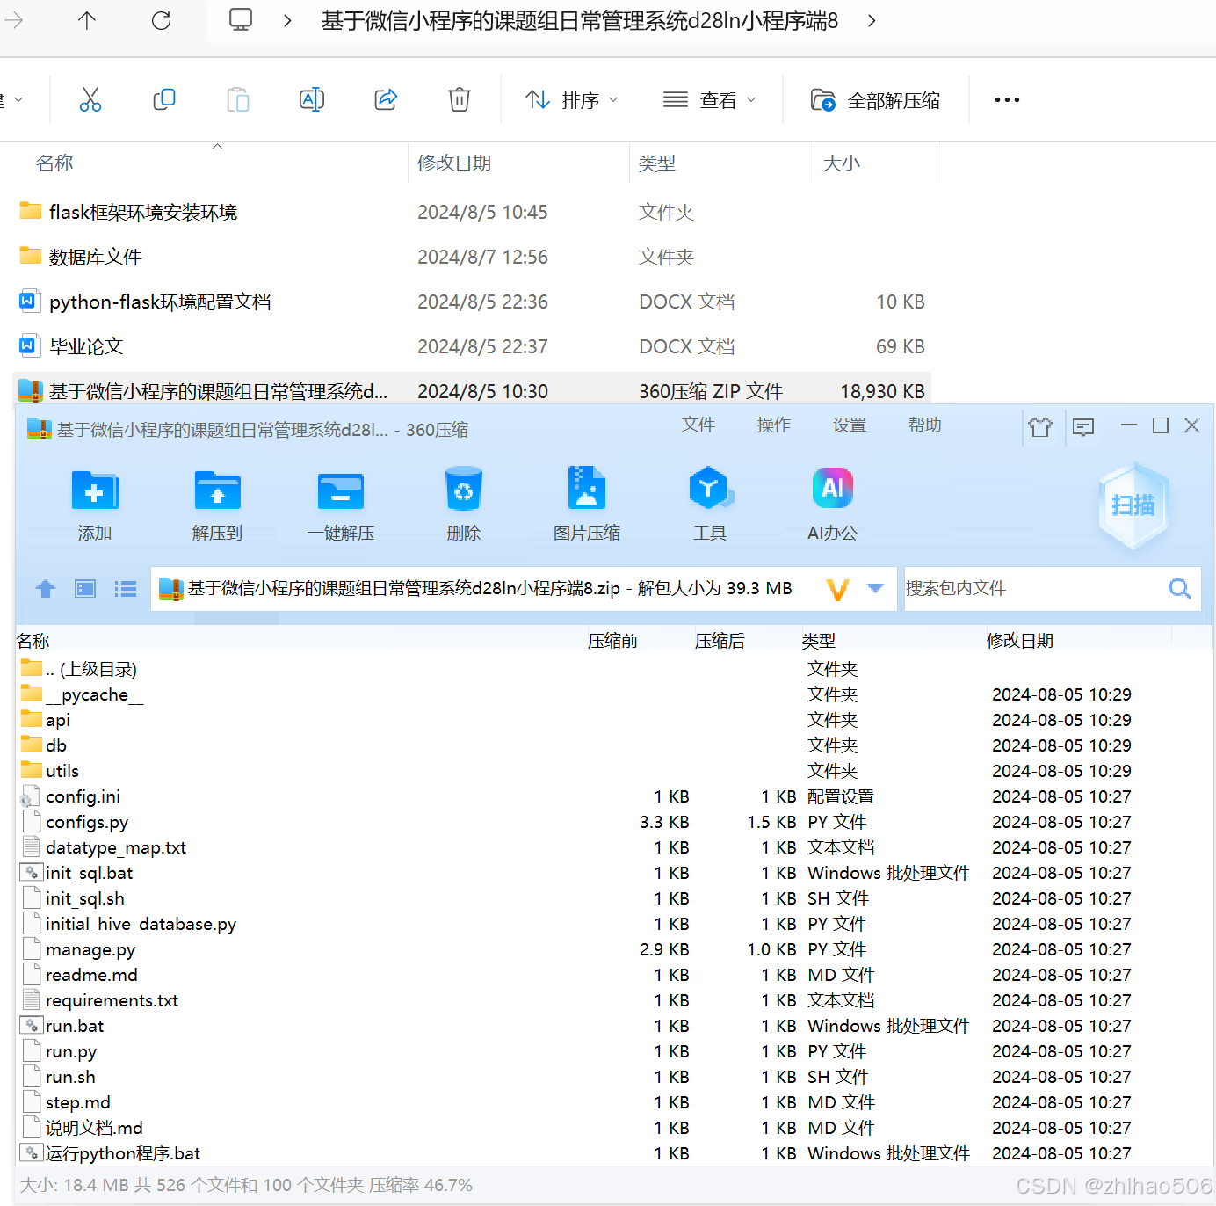Image resolution: width=1216 pixels, height=1206 pixels.
Task: Open the 查看 view dropdown
Action: pos(709,100)
